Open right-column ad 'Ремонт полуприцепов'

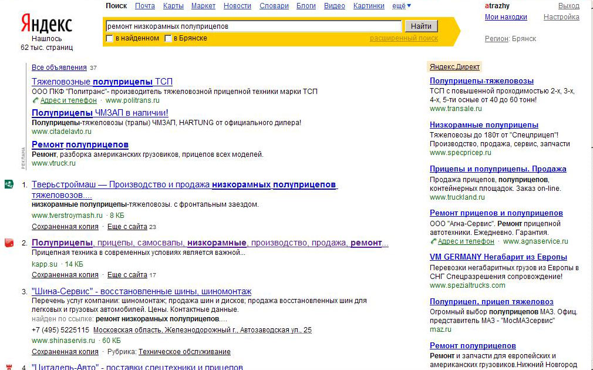[473, 345]
